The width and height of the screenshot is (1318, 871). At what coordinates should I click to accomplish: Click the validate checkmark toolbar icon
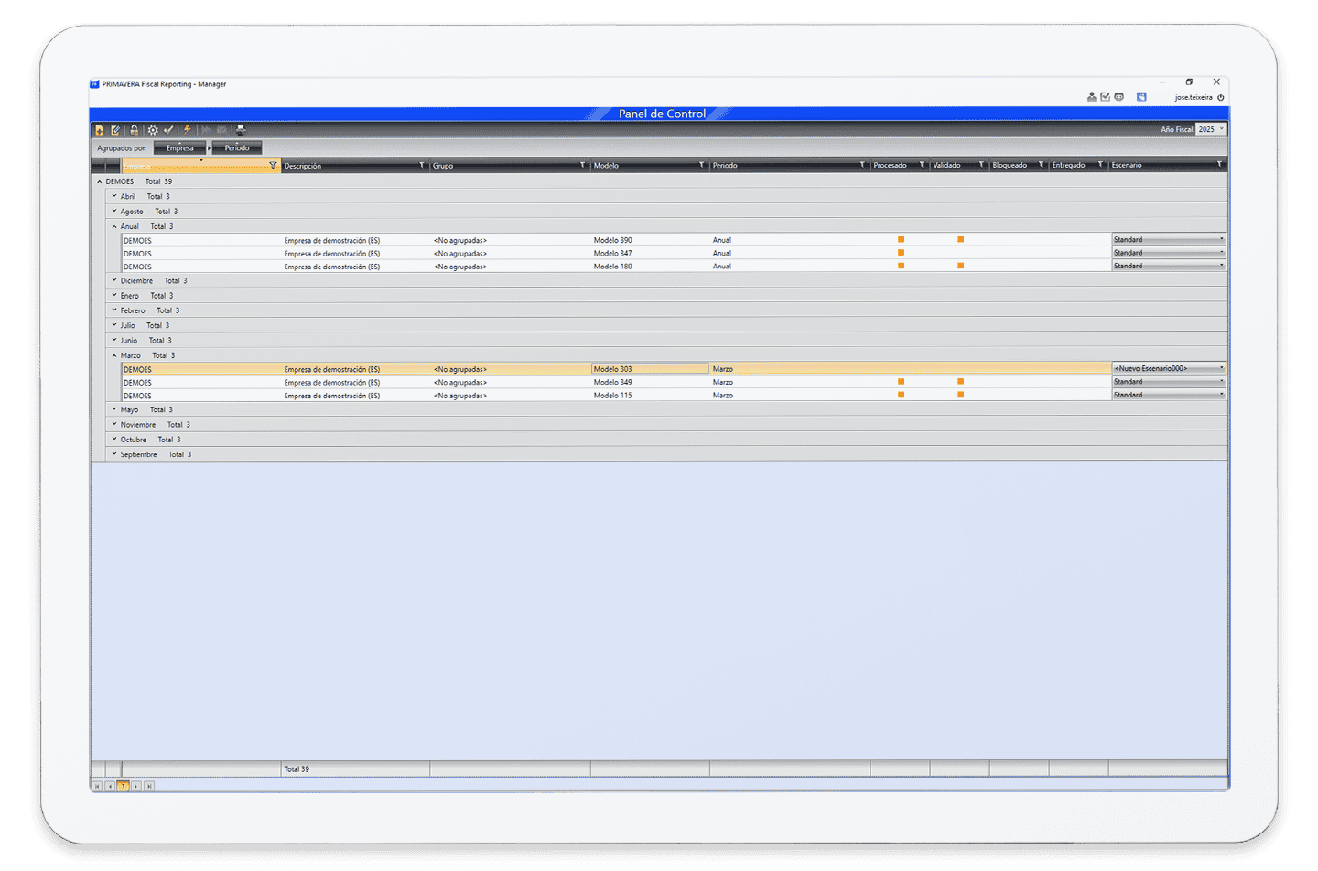[168, 130]
